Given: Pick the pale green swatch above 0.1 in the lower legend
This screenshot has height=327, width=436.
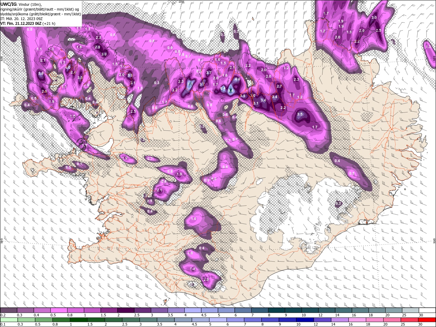Looking at the screenshot, I should pyautogui.click(x=9, y=320).
